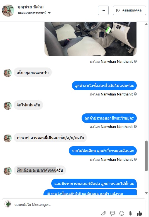This screenshot has height=217, width=149.
Task: Click the three-dots more options button
Action: click(103, 10)
